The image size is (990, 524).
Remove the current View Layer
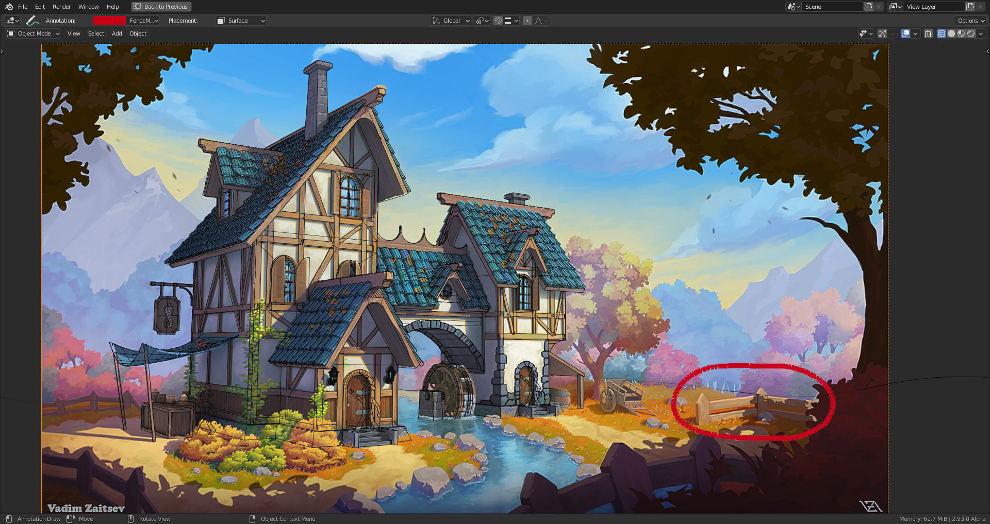[x=980, y=7]
